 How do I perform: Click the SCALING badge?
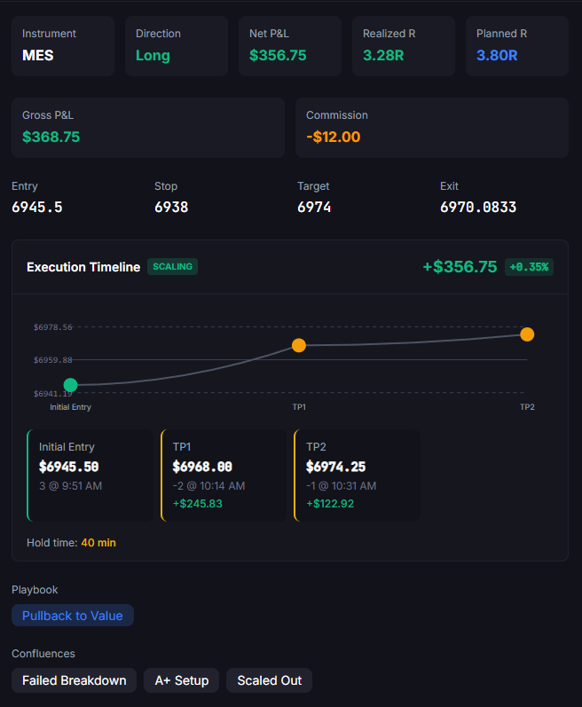[x=172, y=267]
